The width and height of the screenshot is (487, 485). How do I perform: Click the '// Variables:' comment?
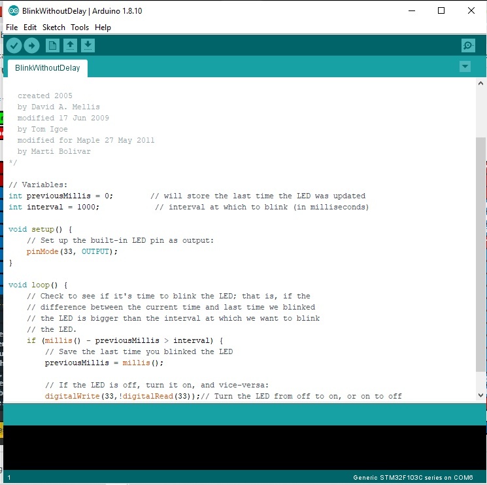tap(38, 185)
